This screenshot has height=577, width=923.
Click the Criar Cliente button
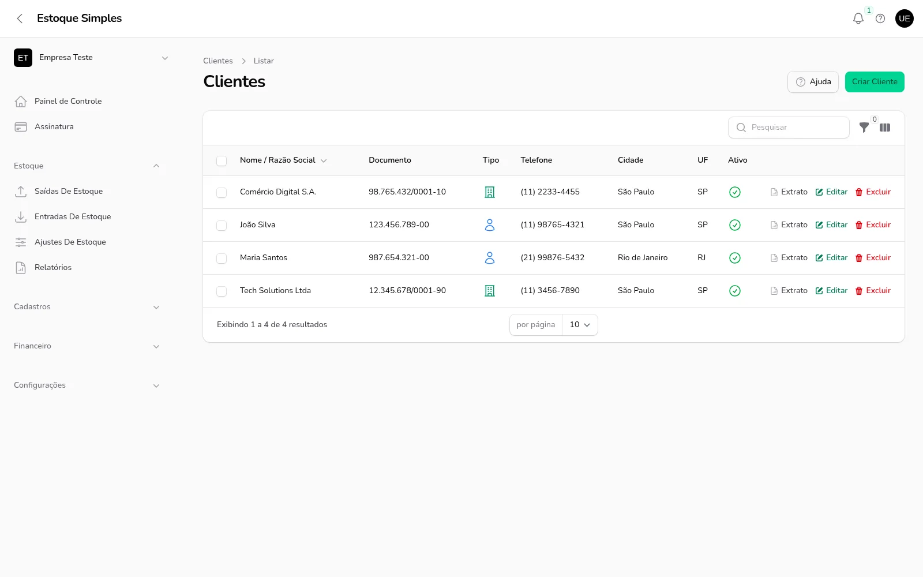point(875,82)
